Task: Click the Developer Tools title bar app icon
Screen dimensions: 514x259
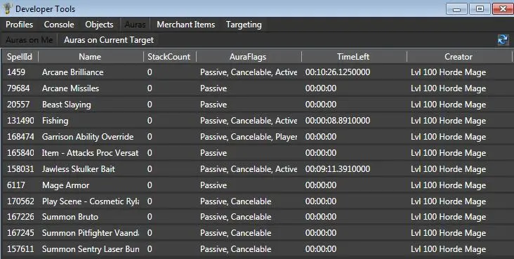Action: [7, 8]
